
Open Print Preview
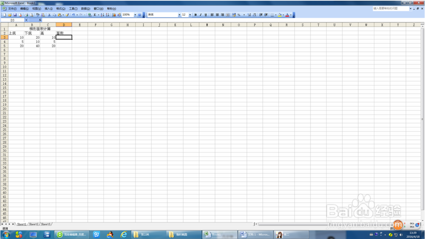coord(32,15)
